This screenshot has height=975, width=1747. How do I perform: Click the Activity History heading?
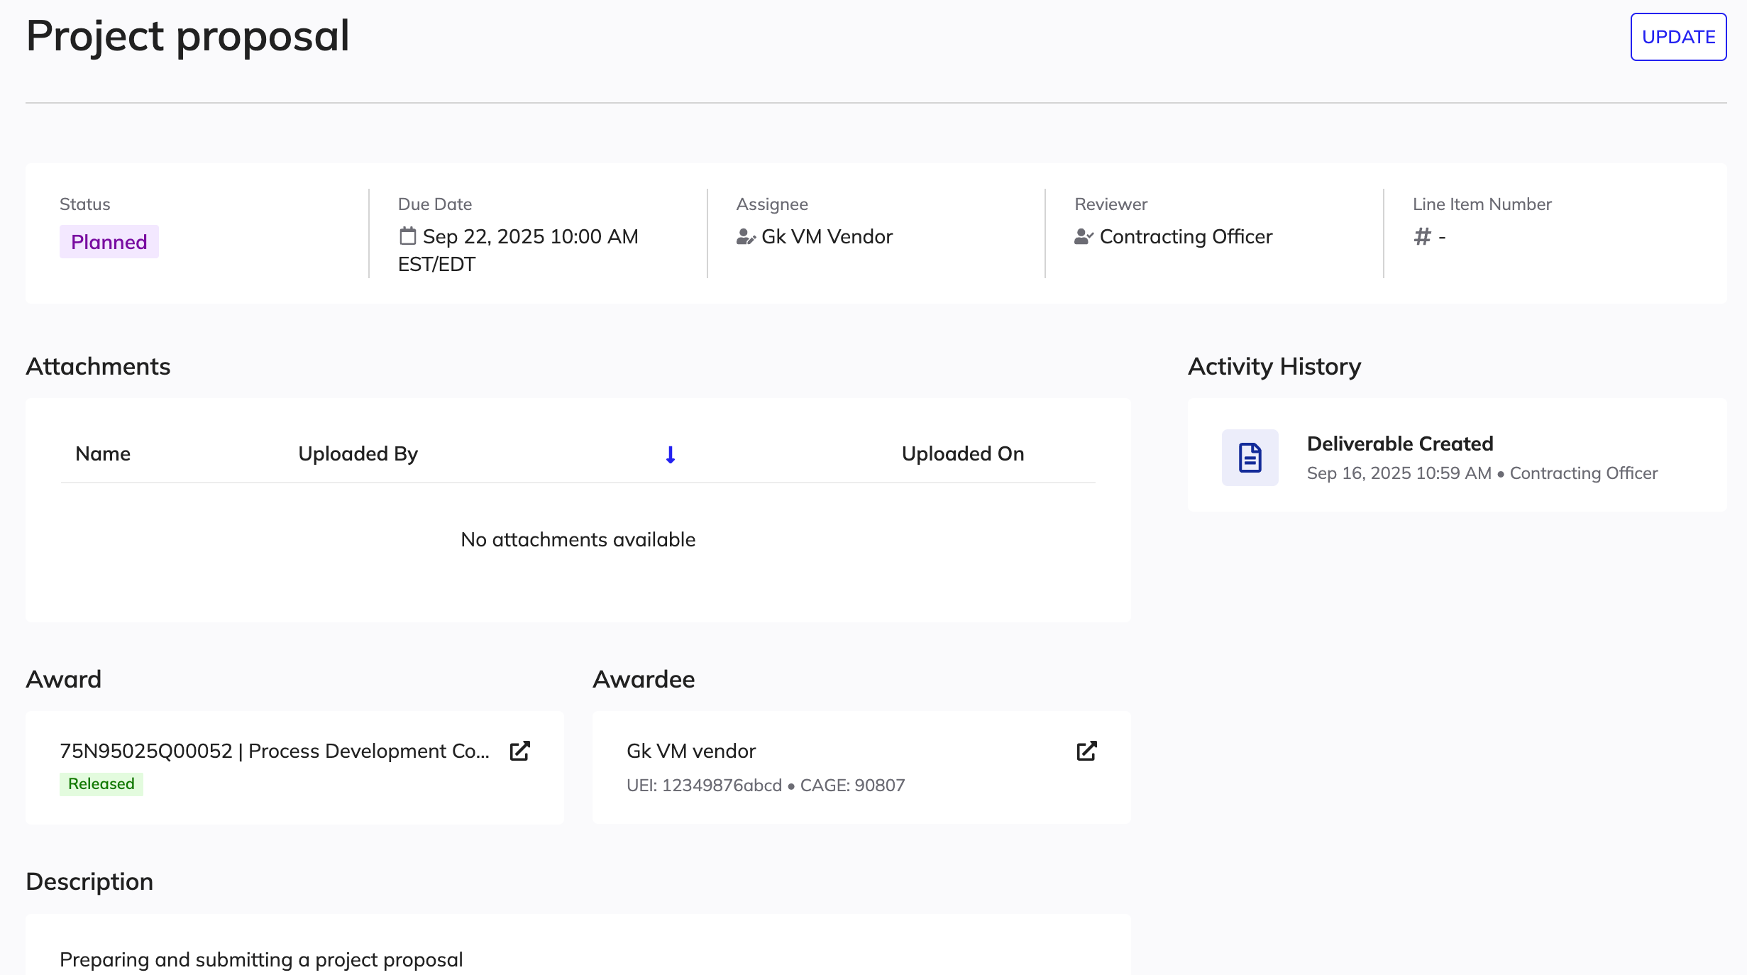coord(1274,366)
